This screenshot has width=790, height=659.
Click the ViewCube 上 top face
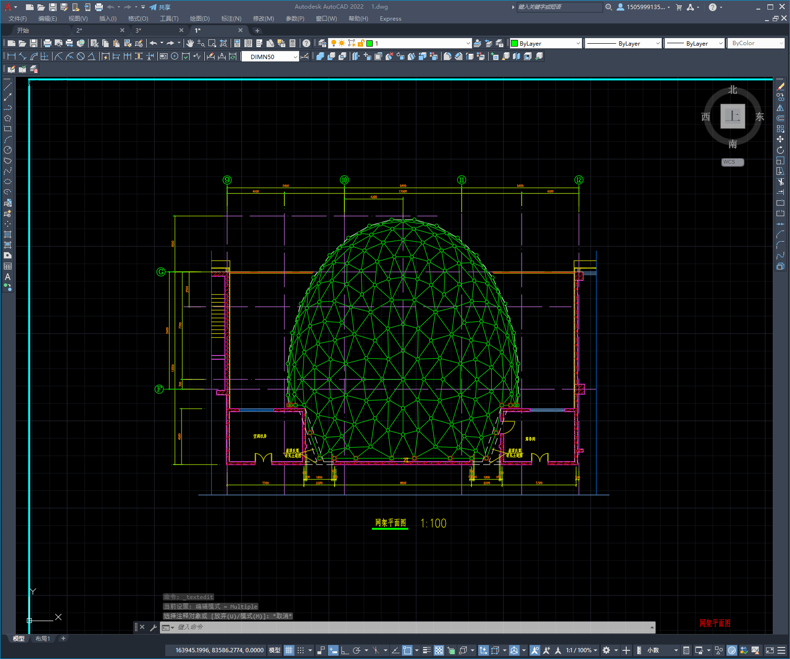[733, 116]
